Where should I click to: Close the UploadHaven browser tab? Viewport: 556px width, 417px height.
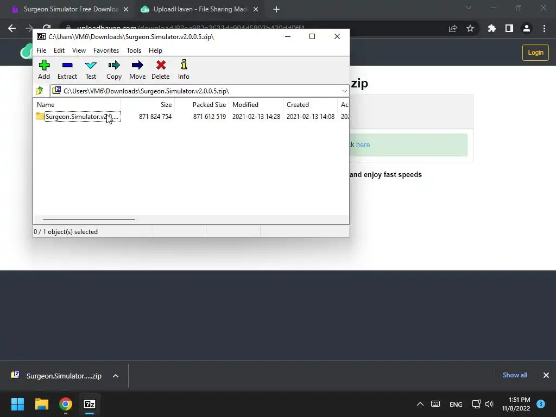pos(256,10)
